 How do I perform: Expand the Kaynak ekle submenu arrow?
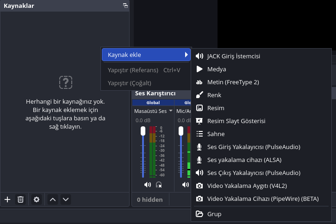click(186, 55)
